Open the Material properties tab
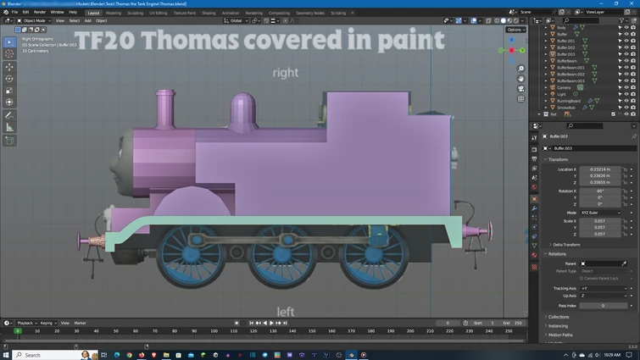The width and height of the screenshot is (640, 360). click(534, 255)
